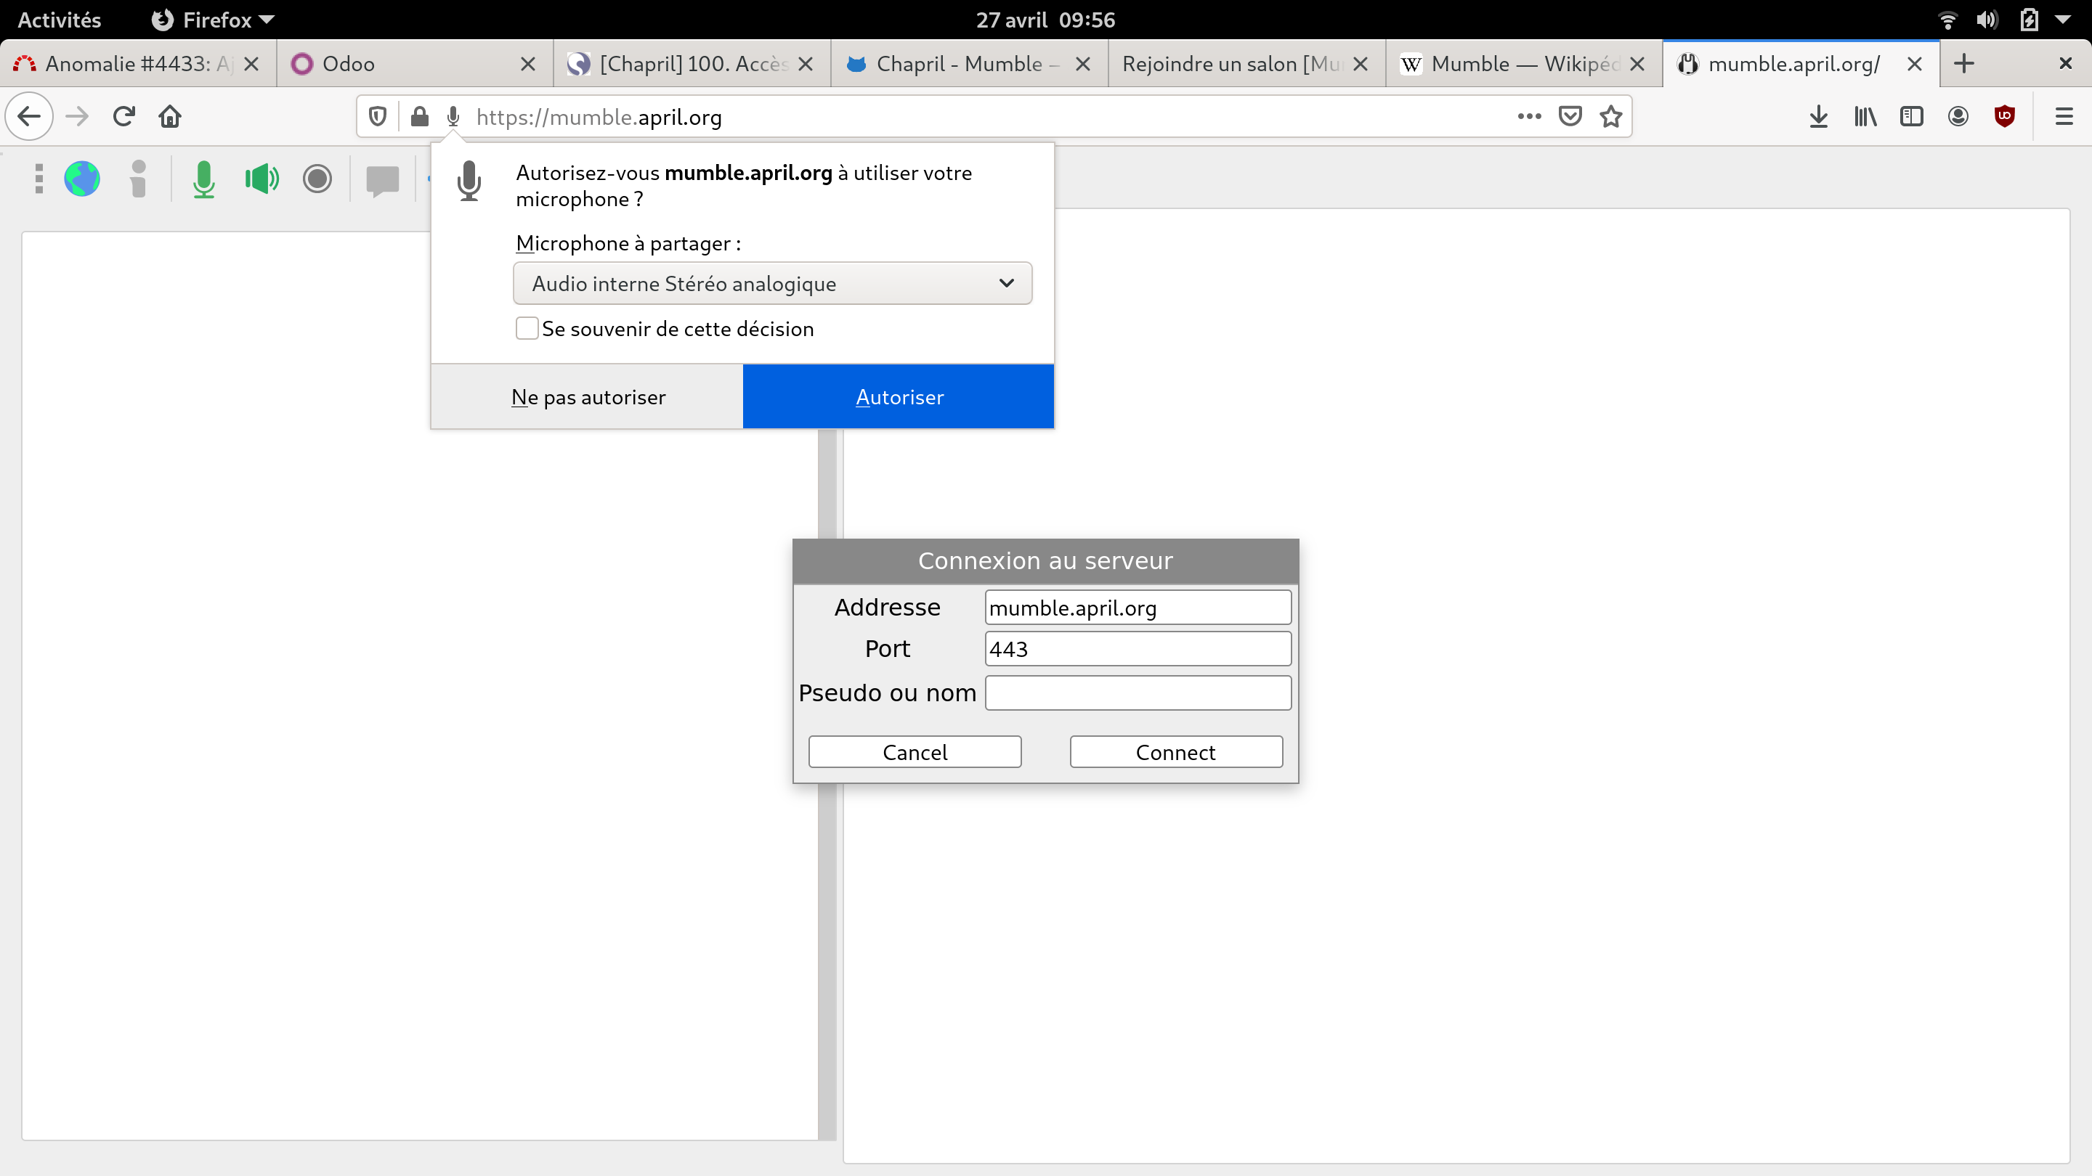Click the microphone permission icon in URL bar
Viewport: 2092px width, 1176px height.
coord(453,117)
